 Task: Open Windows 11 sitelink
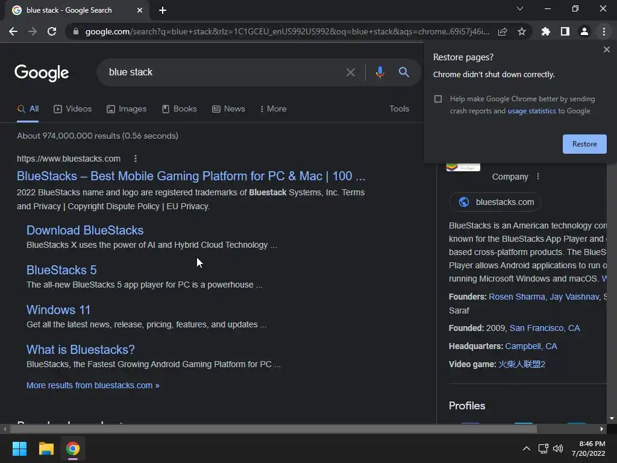point(58,310)
